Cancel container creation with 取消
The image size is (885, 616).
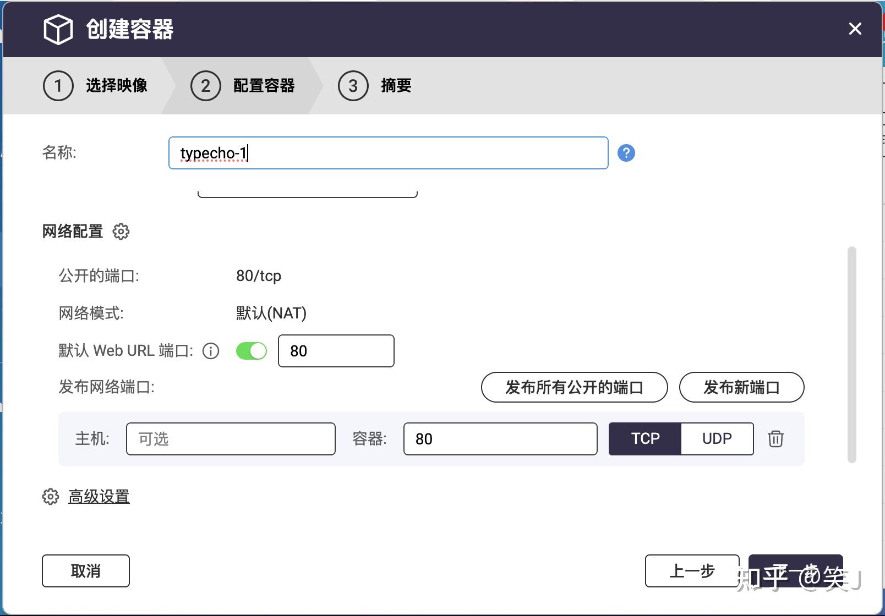pos(85,571)
